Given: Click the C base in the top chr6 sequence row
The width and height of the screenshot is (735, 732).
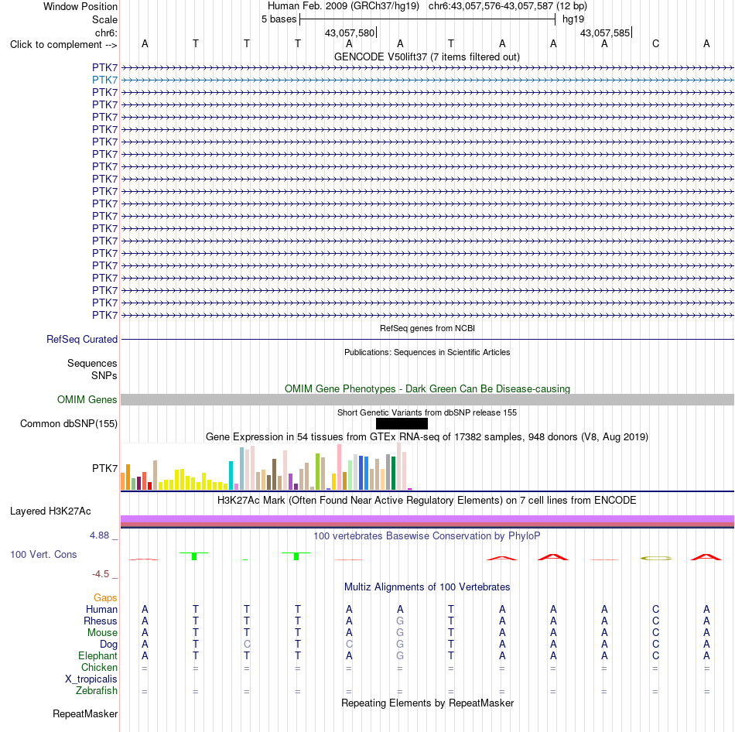Looking at the screenshot, I should [x=656, y=44].
